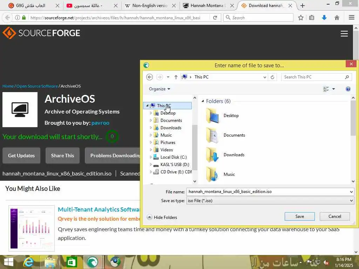Open the browser downloads arrow
Viewport: 359px width, 269px height.
tap(324, 18)
